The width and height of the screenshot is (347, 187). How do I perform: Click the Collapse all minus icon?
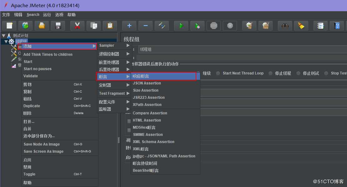[x=146, y=26]
